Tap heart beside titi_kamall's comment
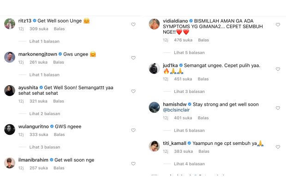The height and width of the screenshot is (190, 286). point(278,147)
